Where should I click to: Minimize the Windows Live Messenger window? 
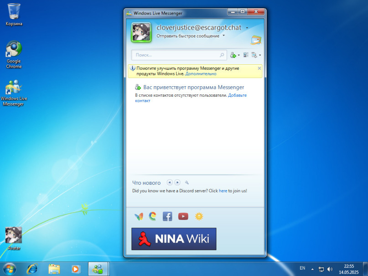tap(233, 11)
